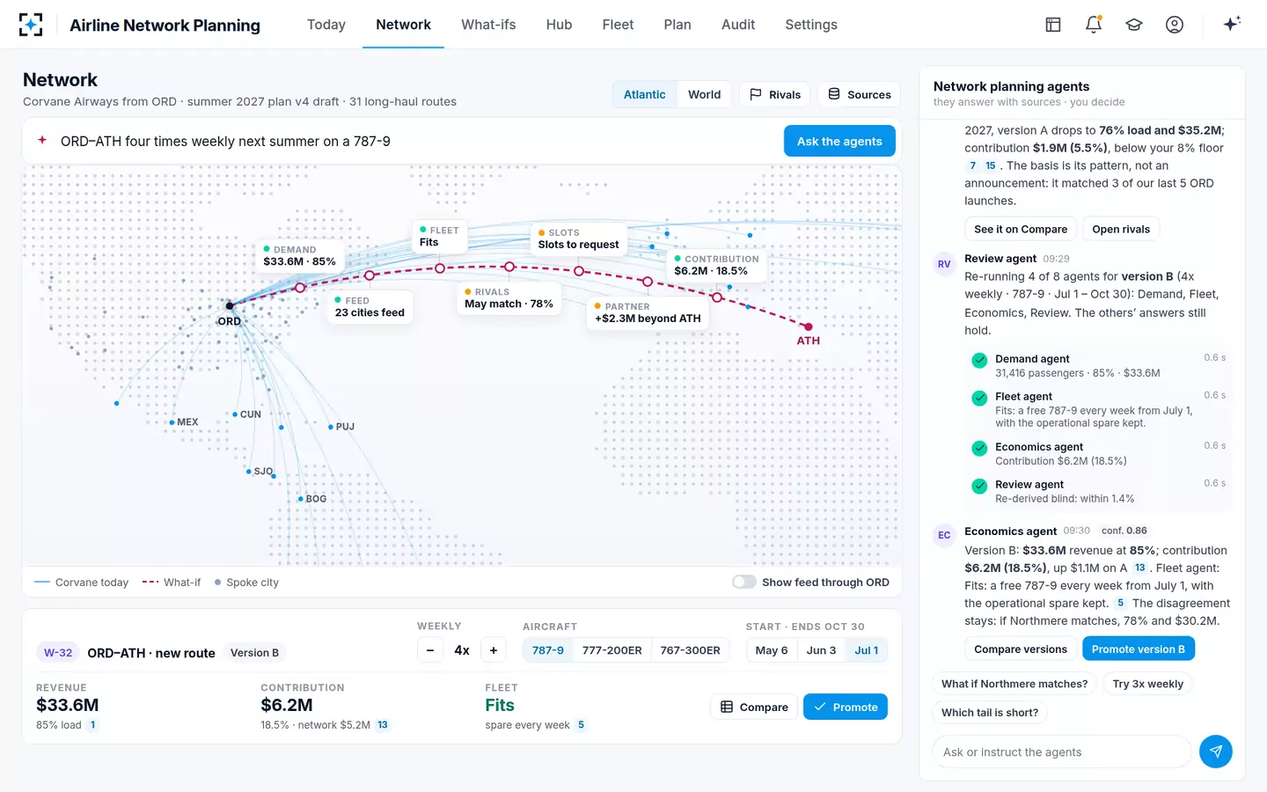
Task: Open the Contribution $6.2M · 18.5% map callout
Action: pyautogui.click(x=715, y=265)
